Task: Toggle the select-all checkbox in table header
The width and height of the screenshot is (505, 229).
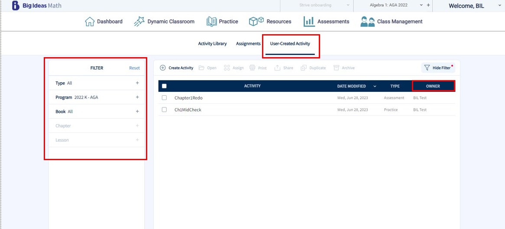Action: coord(164,86)
